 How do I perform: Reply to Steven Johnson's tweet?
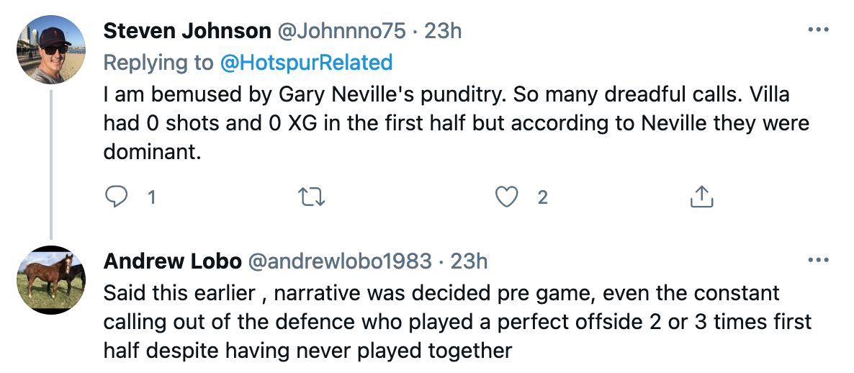116,197
